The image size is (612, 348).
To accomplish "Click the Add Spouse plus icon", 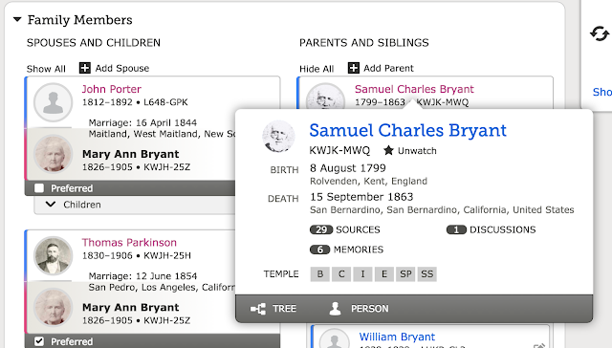I will (85, 68).
